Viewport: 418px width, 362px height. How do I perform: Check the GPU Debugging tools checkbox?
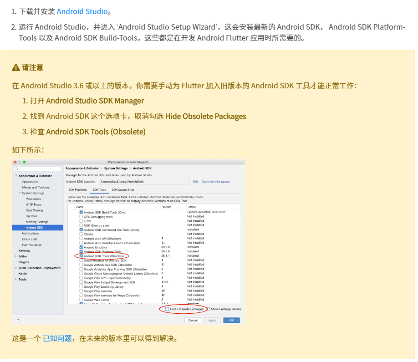point(81,217)
